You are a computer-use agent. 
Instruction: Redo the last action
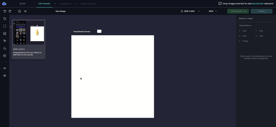(10, 11)
